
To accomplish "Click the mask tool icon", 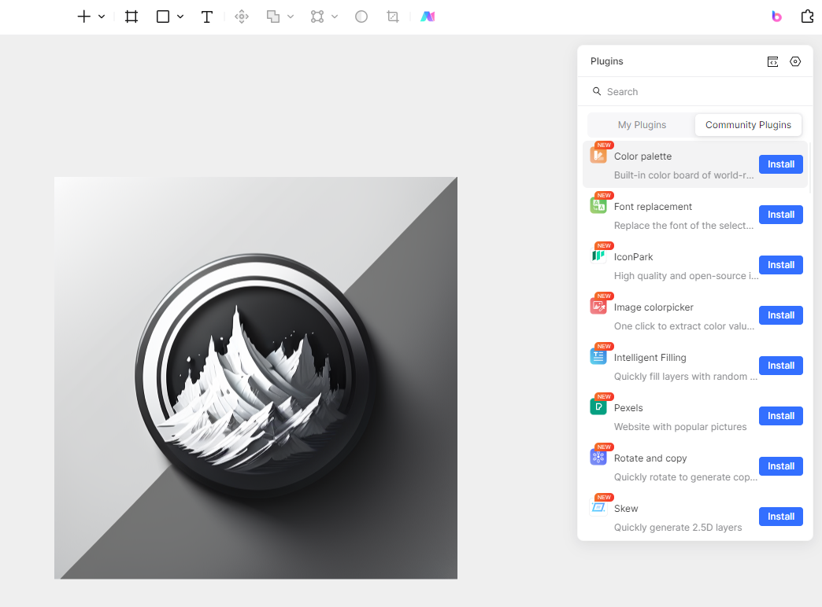I will click(361, 17).
